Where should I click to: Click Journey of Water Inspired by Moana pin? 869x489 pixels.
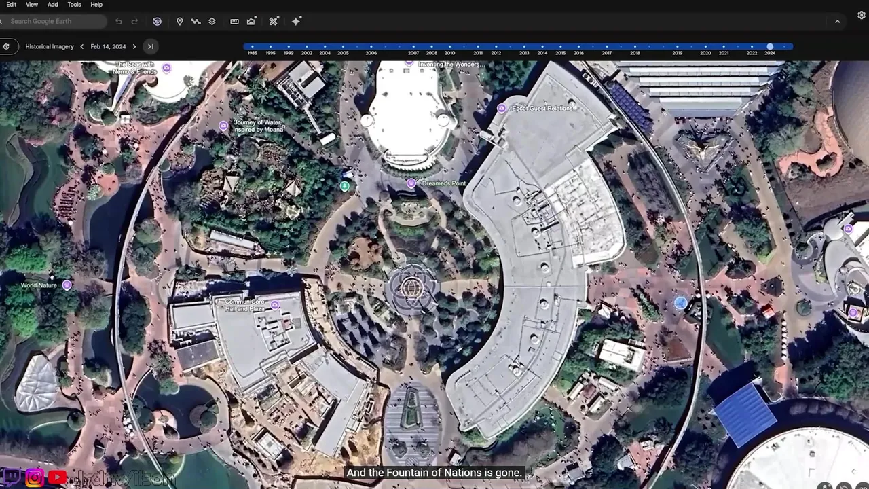pos(223,126)
